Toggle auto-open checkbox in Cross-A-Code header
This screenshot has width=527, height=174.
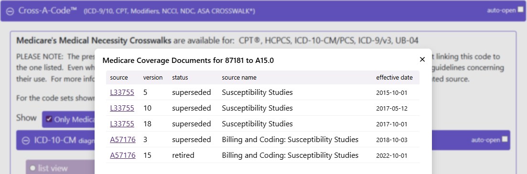pos(520,10)
